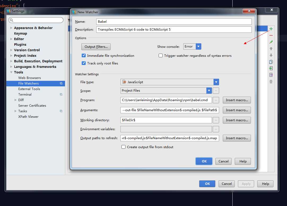This screenshot has height=206, width=287.
Task: Click the project-level icon beside File Watchers
Action: [x=61, y=83]
